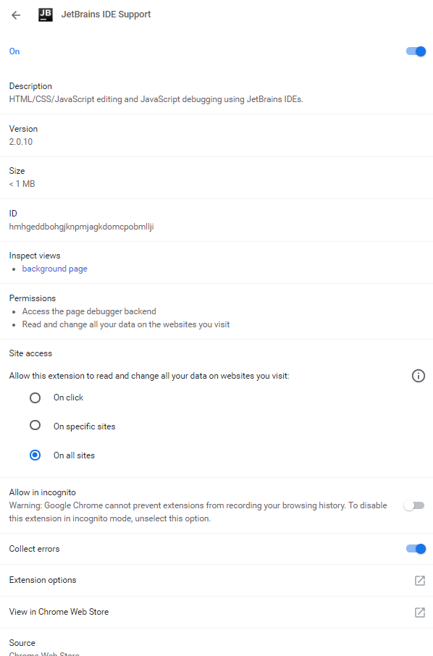Disable the Collect errors toggle
The height and width of the screenshot is (656, 433).
[x=416, y=549]
